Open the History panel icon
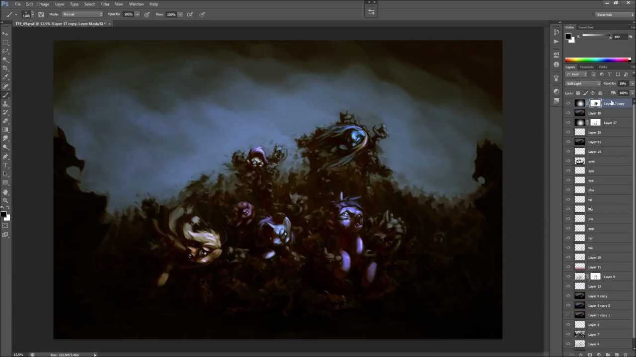The width and height of the screenshot is (636, 357). coord(556,32)
